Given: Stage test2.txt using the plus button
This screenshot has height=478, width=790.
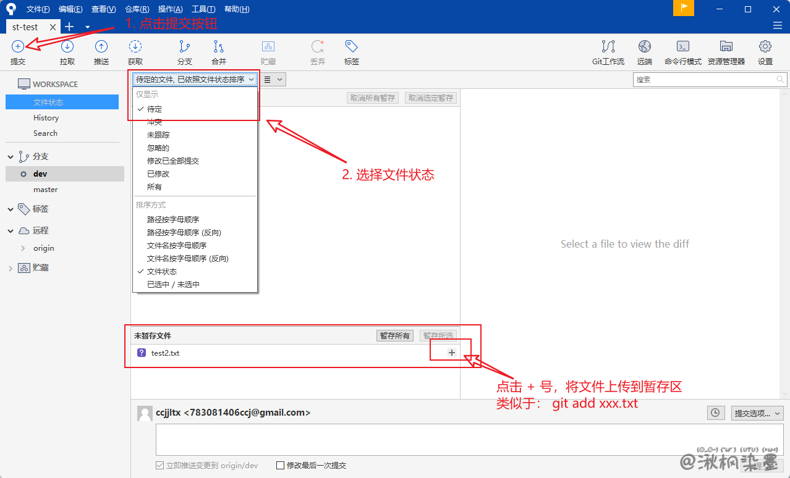Looking at the screenshot, I should (x=451, y=353).
